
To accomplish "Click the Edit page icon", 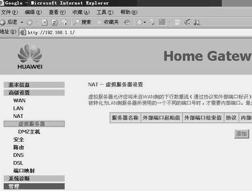I will pyautogui.click(x=162, y=22).
